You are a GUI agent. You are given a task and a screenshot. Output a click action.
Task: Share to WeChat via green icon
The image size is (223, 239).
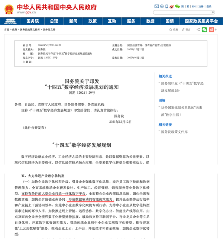pyautogui.click(x=204, y=30)
